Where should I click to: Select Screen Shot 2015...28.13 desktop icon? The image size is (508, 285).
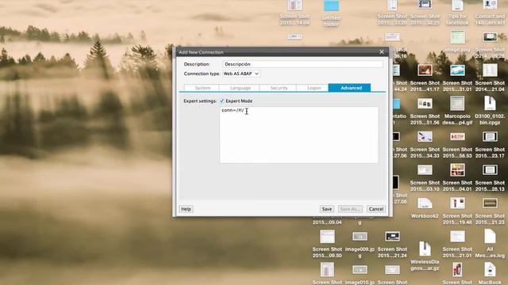tap(490, 170)
